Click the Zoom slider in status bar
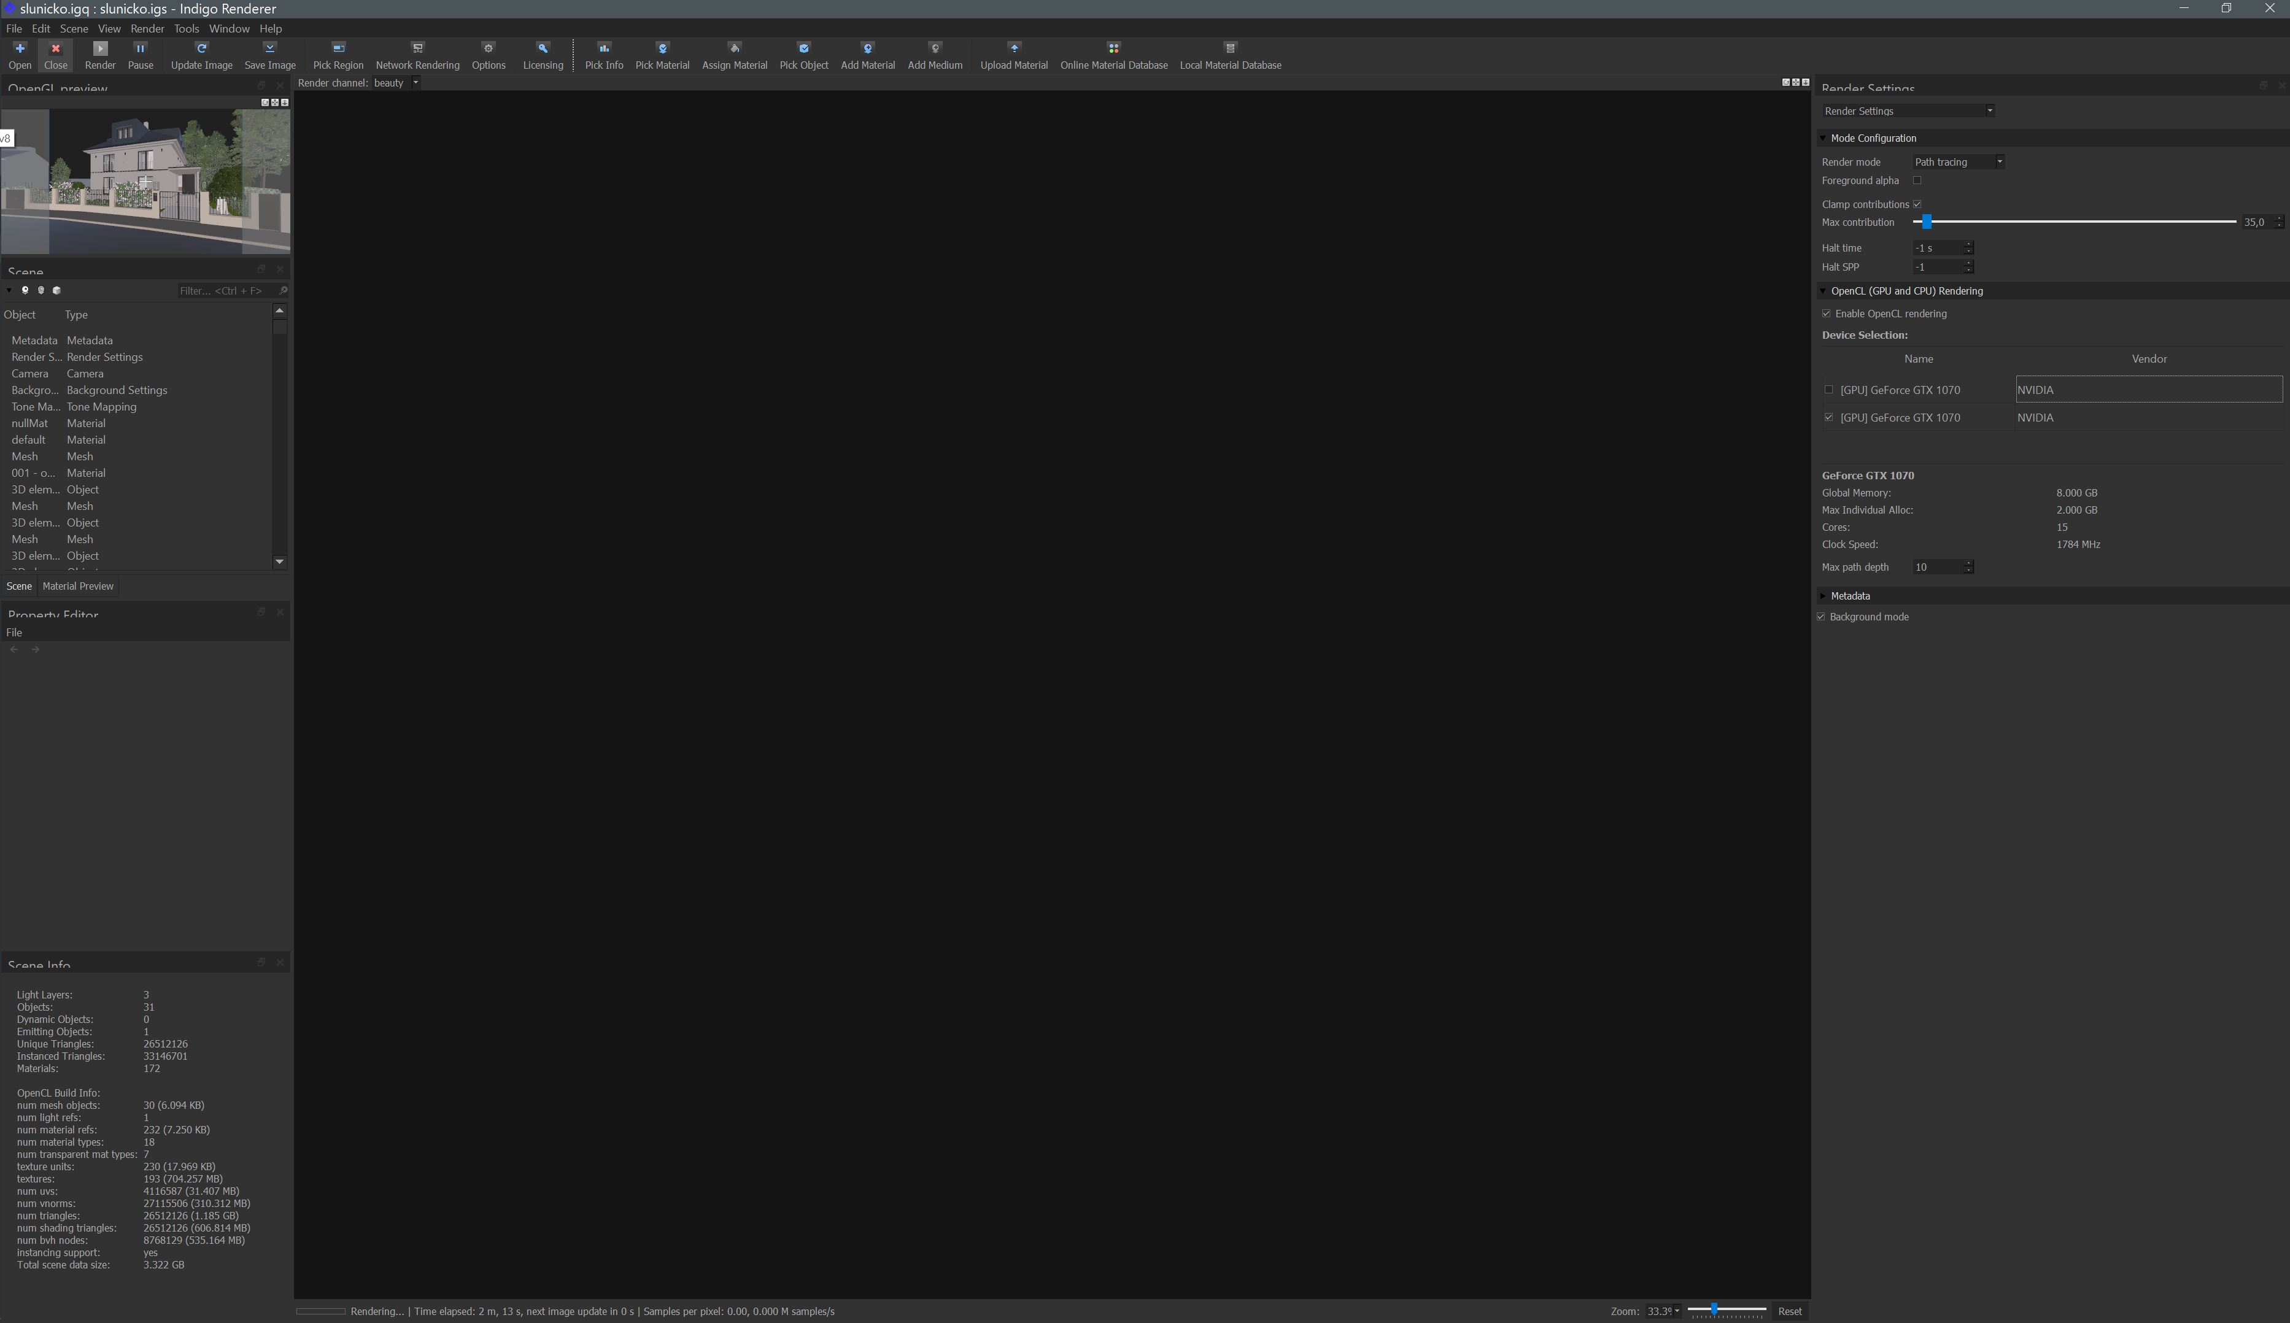Image resolution: width=2290 pixels, height=1323 pixels. tap(1727, 1310)
